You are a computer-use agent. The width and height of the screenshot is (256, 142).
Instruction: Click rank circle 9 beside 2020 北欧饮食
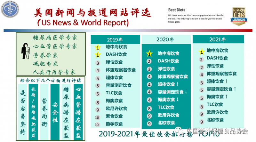149,124
